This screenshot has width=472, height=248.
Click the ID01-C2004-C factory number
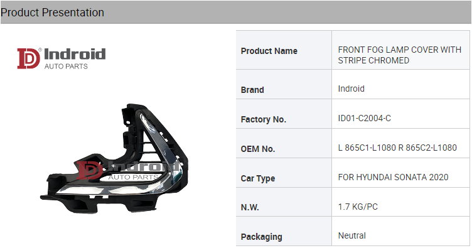tap(364, 118)
